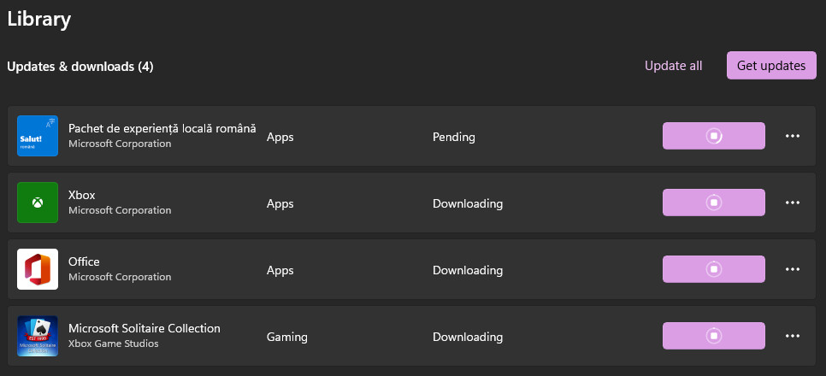
Task: Stop the Solitaire Collection download
Action: (713, 336)
